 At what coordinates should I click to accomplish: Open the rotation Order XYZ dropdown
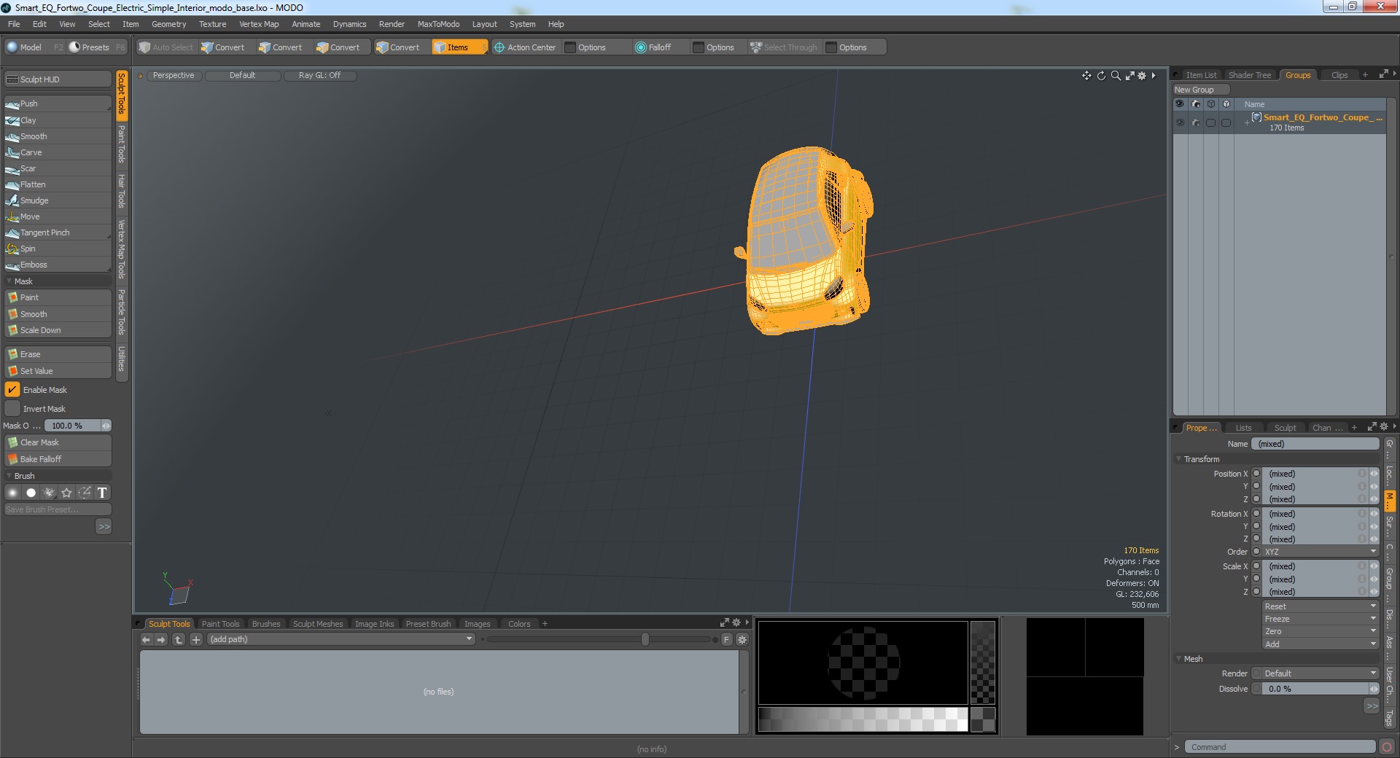pos(1321,552)
